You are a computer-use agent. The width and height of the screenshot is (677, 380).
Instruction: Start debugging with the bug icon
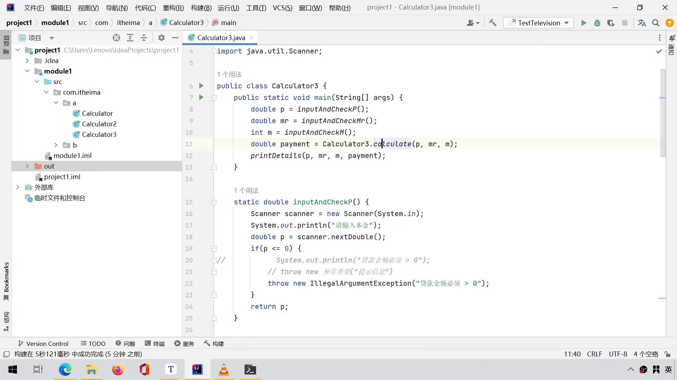pos(597,23)
